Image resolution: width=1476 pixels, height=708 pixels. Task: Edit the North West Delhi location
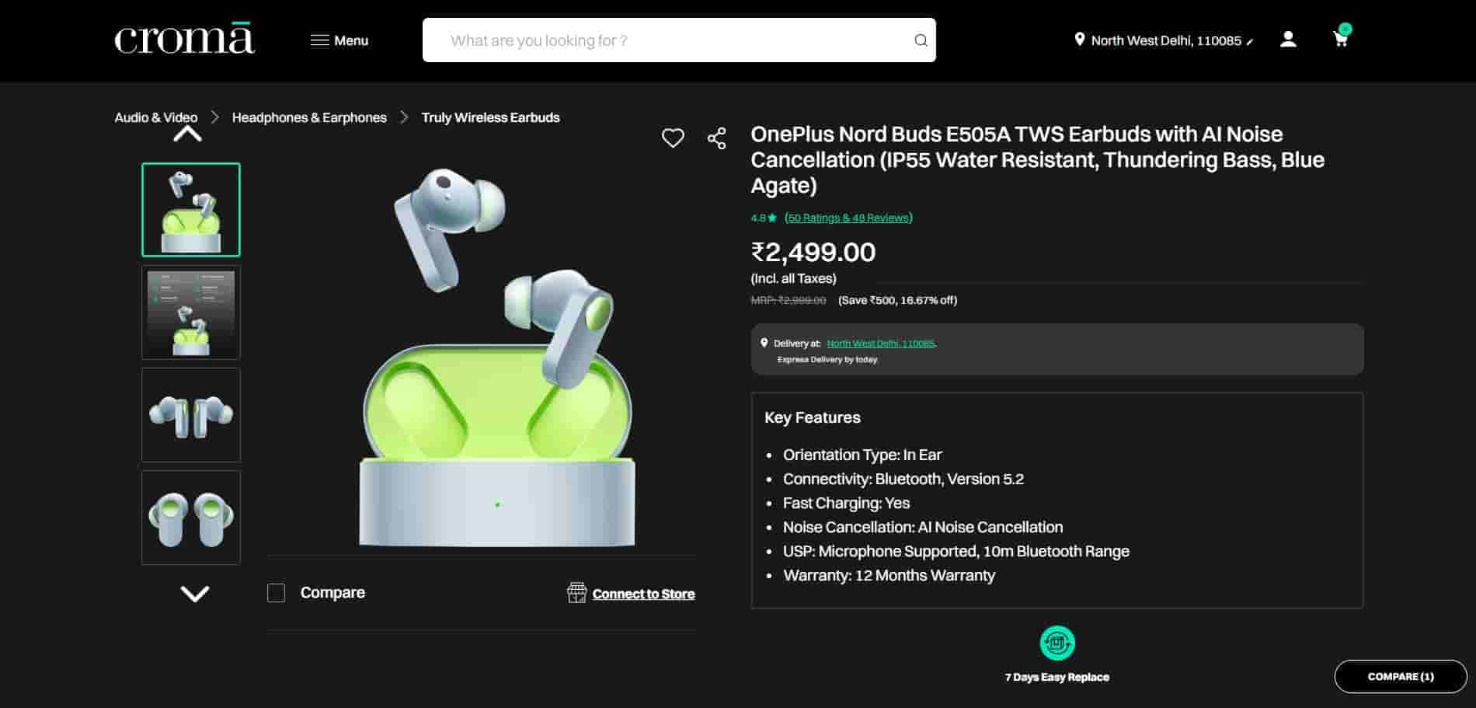pyautogui.click(x=1164, y=40)
